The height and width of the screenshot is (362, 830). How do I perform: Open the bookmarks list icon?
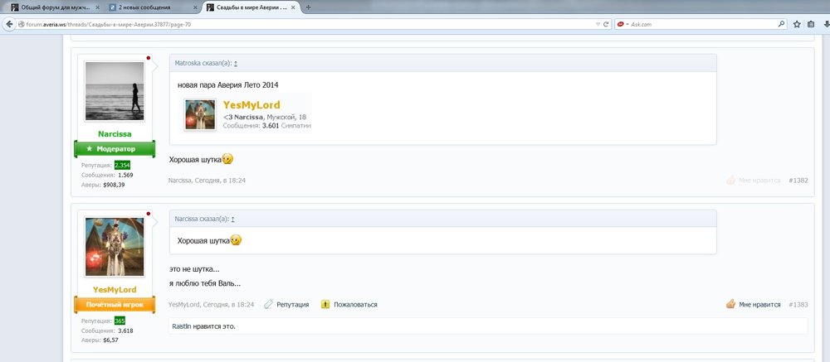tap(814, 24)
